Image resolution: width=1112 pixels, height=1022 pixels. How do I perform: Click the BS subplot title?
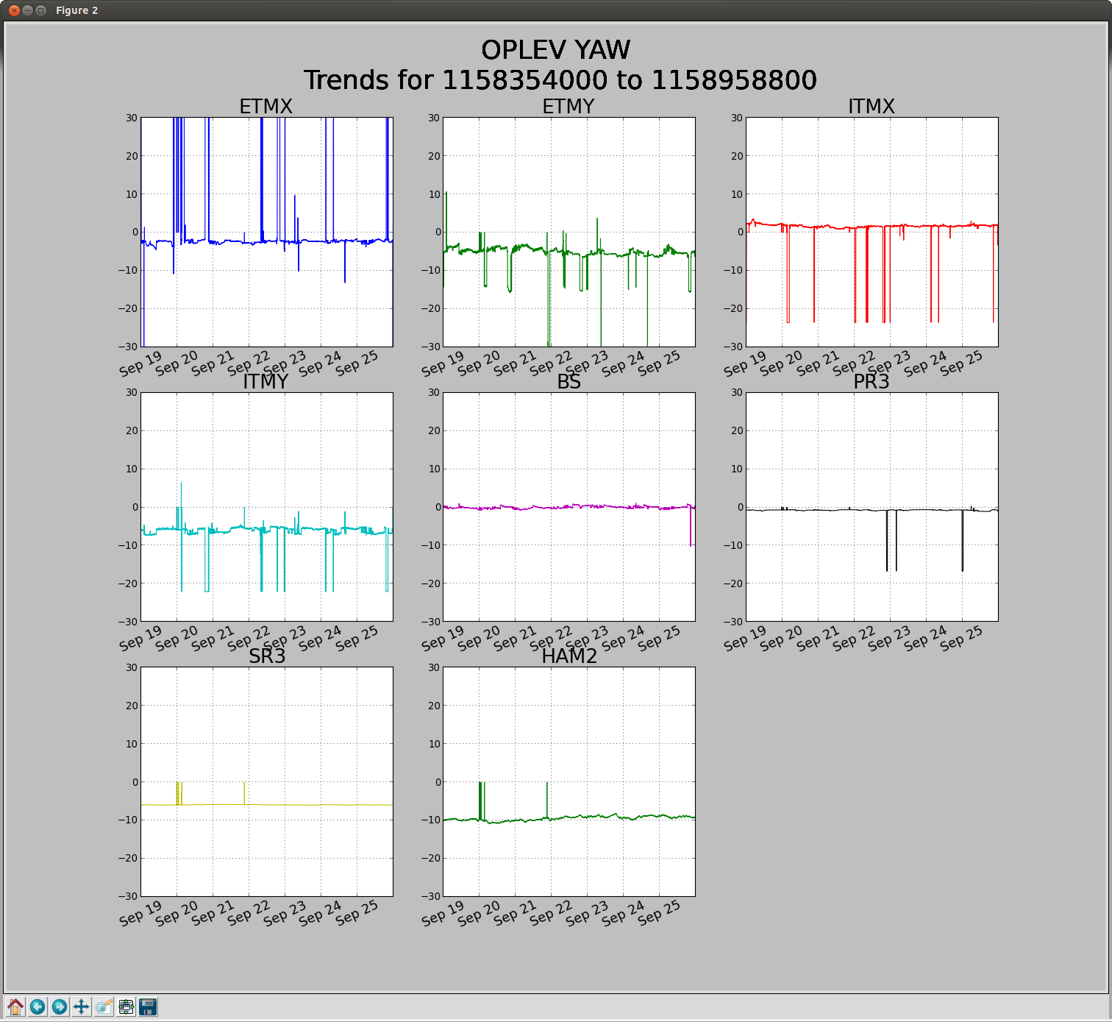569,381
